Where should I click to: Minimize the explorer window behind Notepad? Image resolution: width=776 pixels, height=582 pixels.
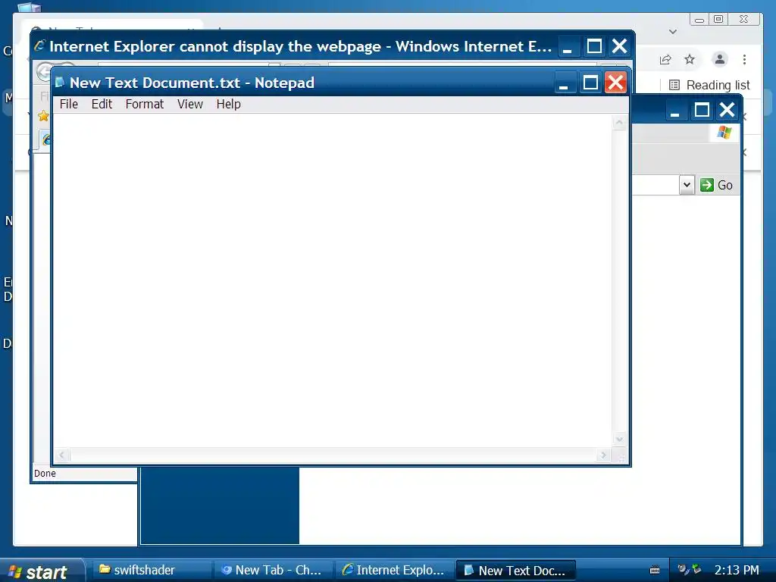coord(675,109)
